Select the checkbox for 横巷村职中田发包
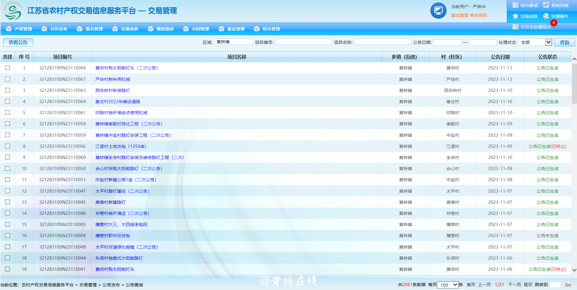Screen dimensions: 577x290 click(x=8, y=235)
